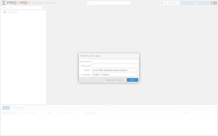Click the top search field
This screenshot has height=136, width=218.
pos(108,3)
